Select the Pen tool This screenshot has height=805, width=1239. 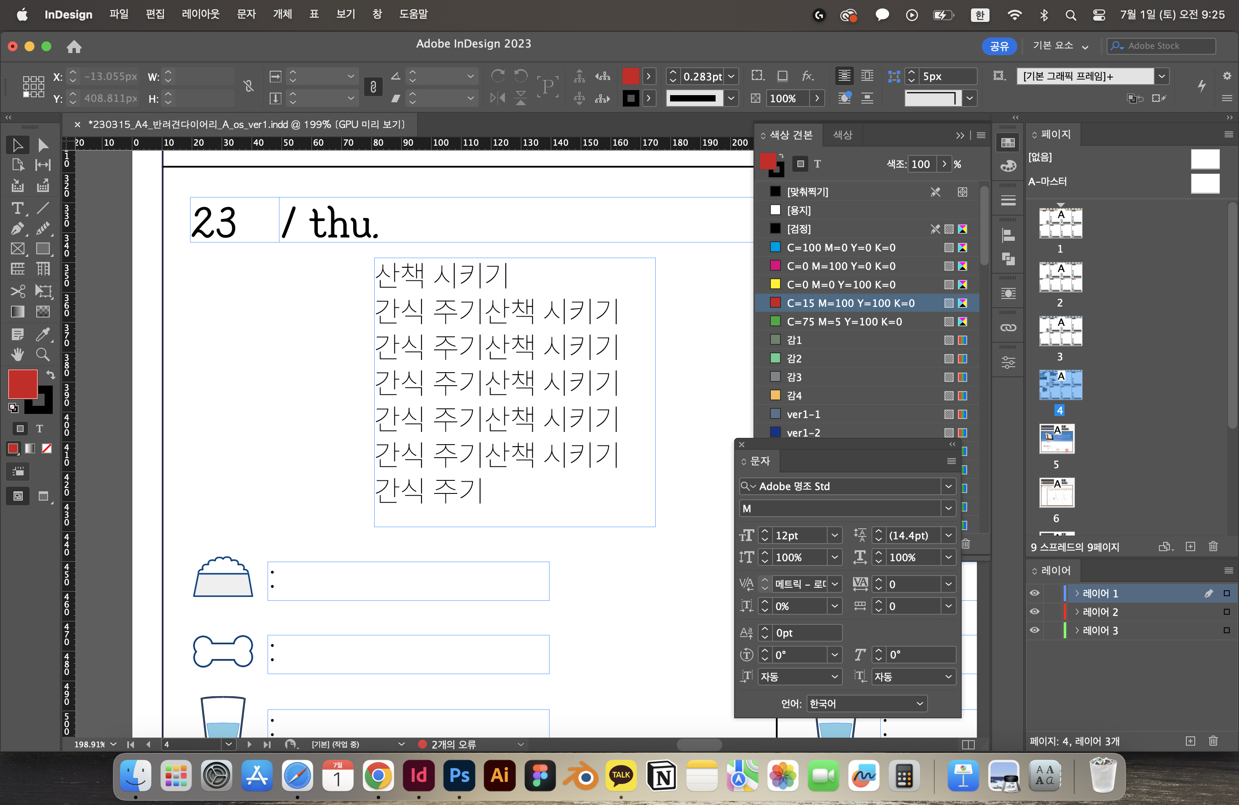17,228
